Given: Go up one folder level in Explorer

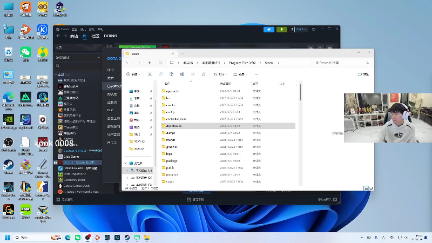Looking at the screenshot, I should point(150,63).
